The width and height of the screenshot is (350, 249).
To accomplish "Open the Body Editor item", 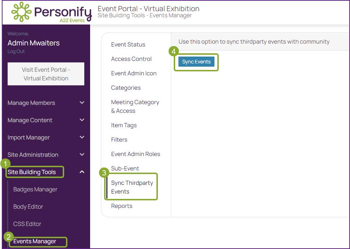I will point(28,206).
